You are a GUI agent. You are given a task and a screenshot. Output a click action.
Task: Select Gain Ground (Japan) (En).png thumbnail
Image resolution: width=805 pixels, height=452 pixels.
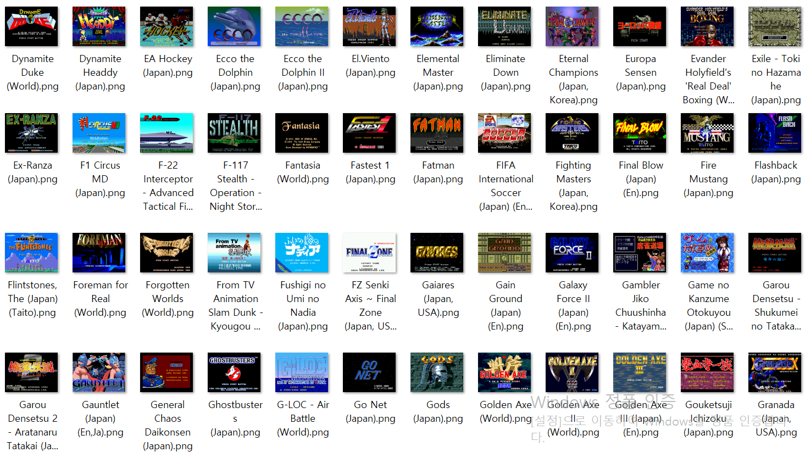[504, 253]
